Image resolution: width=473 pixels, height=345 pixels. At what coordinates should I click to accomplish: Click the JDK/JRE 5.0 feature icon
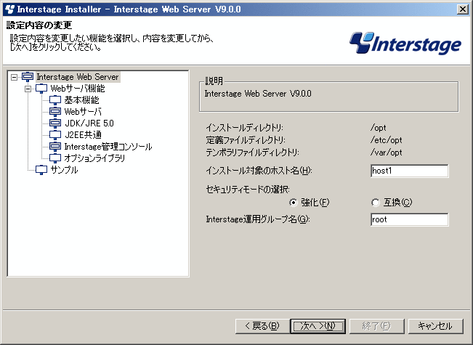(55, 123)
